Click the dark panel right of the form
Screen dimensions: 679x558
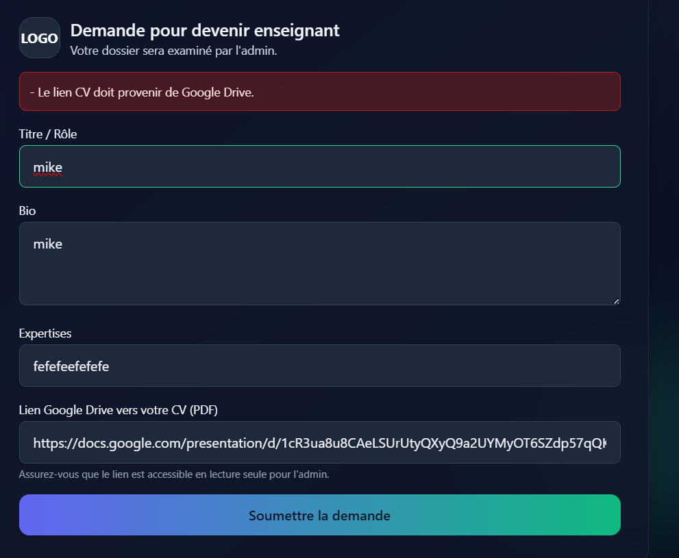point(663,274)
